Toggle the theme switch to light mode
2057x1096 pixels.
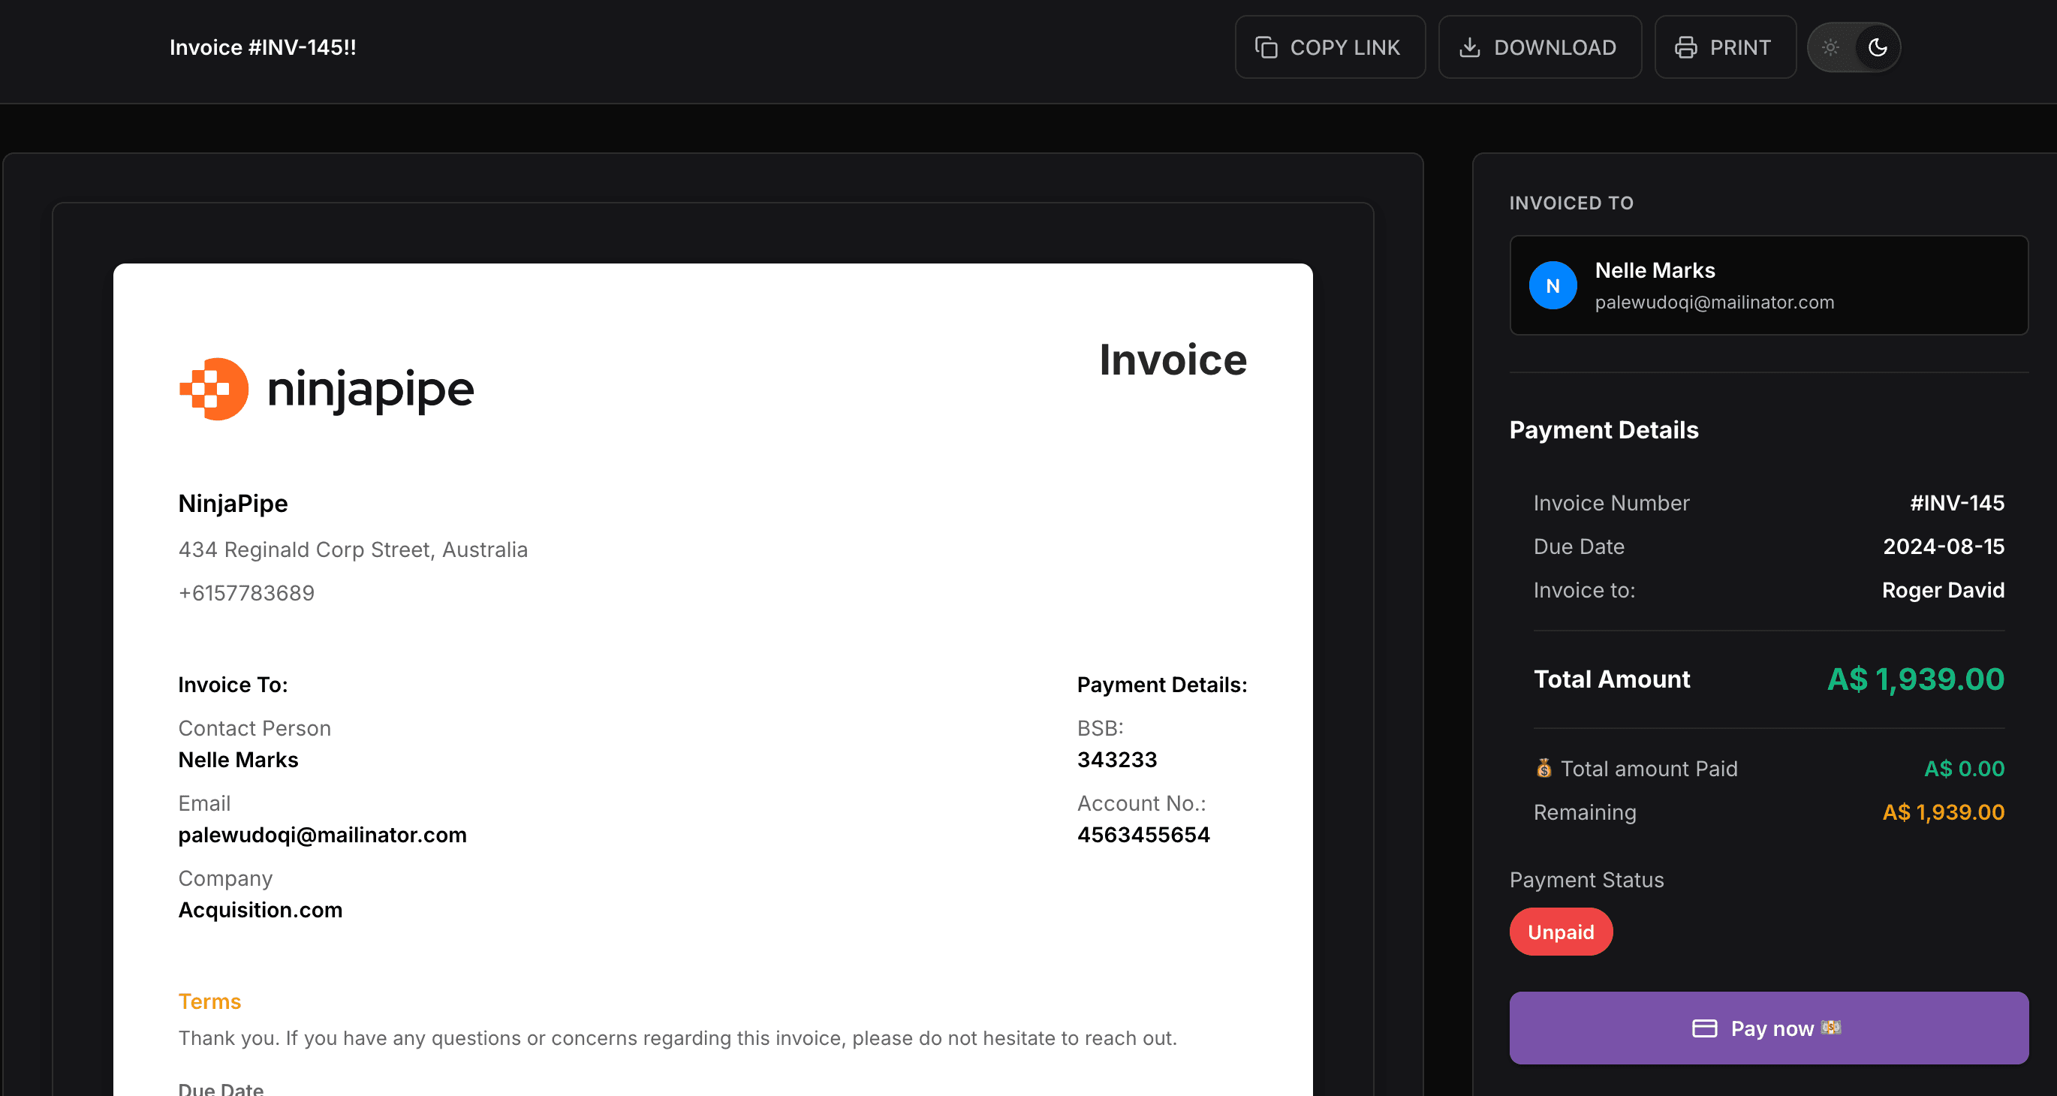(x=1830, y=47)
